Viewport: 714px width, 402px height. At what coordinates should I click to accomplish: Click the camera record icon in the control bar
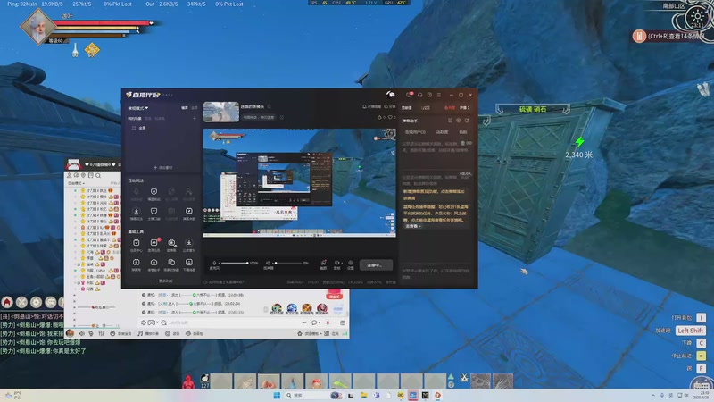[x=337, y=263]
